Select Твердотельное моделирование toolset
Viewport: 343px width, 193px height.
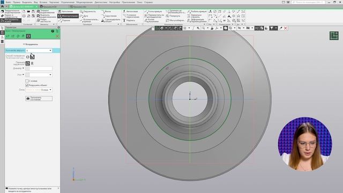point(11,11)
